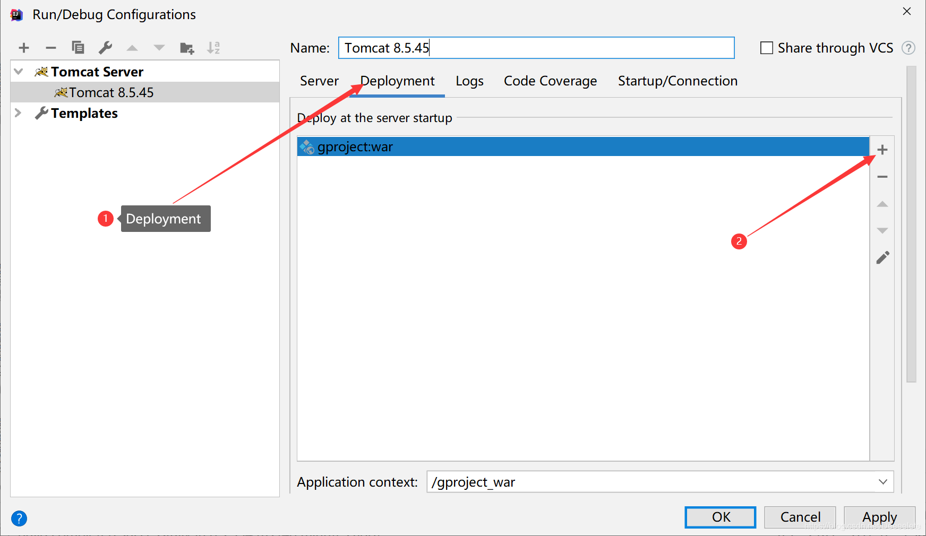This screenshot has height=536, width=926.
Task: Select the Templates item in tree
Action: pyautogui.click(x=145, y=113)
